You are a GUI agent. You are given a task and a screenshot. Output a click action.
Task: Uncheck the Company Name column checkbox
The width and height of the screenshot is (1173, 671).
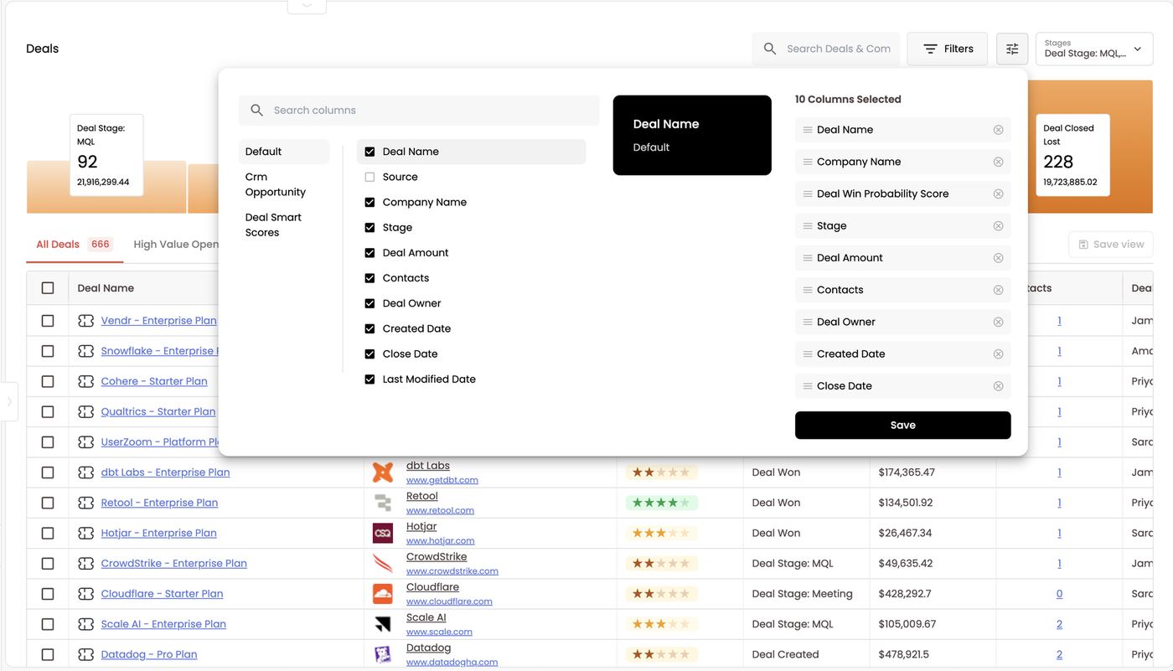tap(369, 202)
